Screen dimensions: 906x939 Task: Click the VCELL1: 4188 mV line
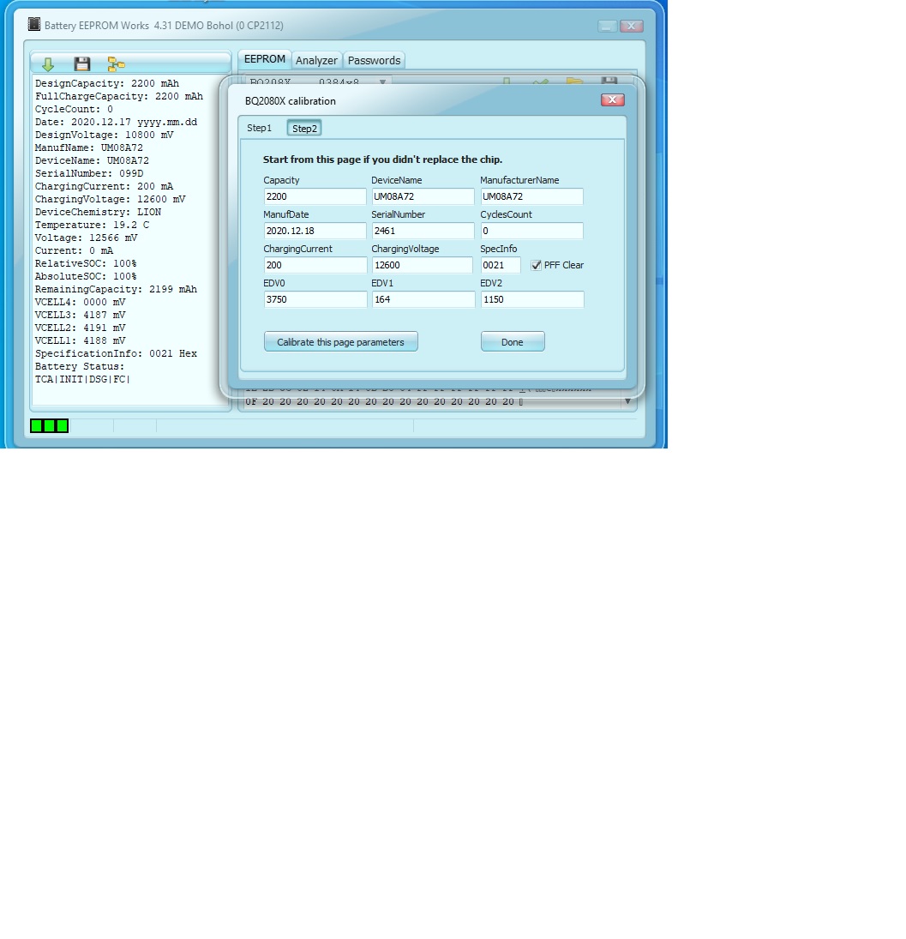[x=81, y=340]
